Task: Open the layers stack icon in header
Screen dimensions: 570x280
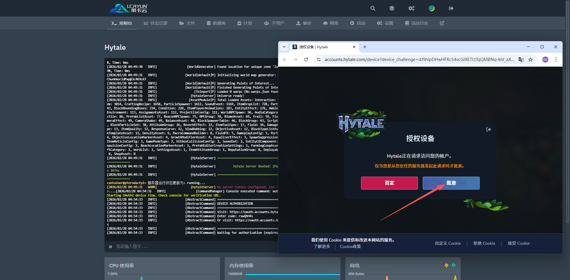Action: [392, 8]
